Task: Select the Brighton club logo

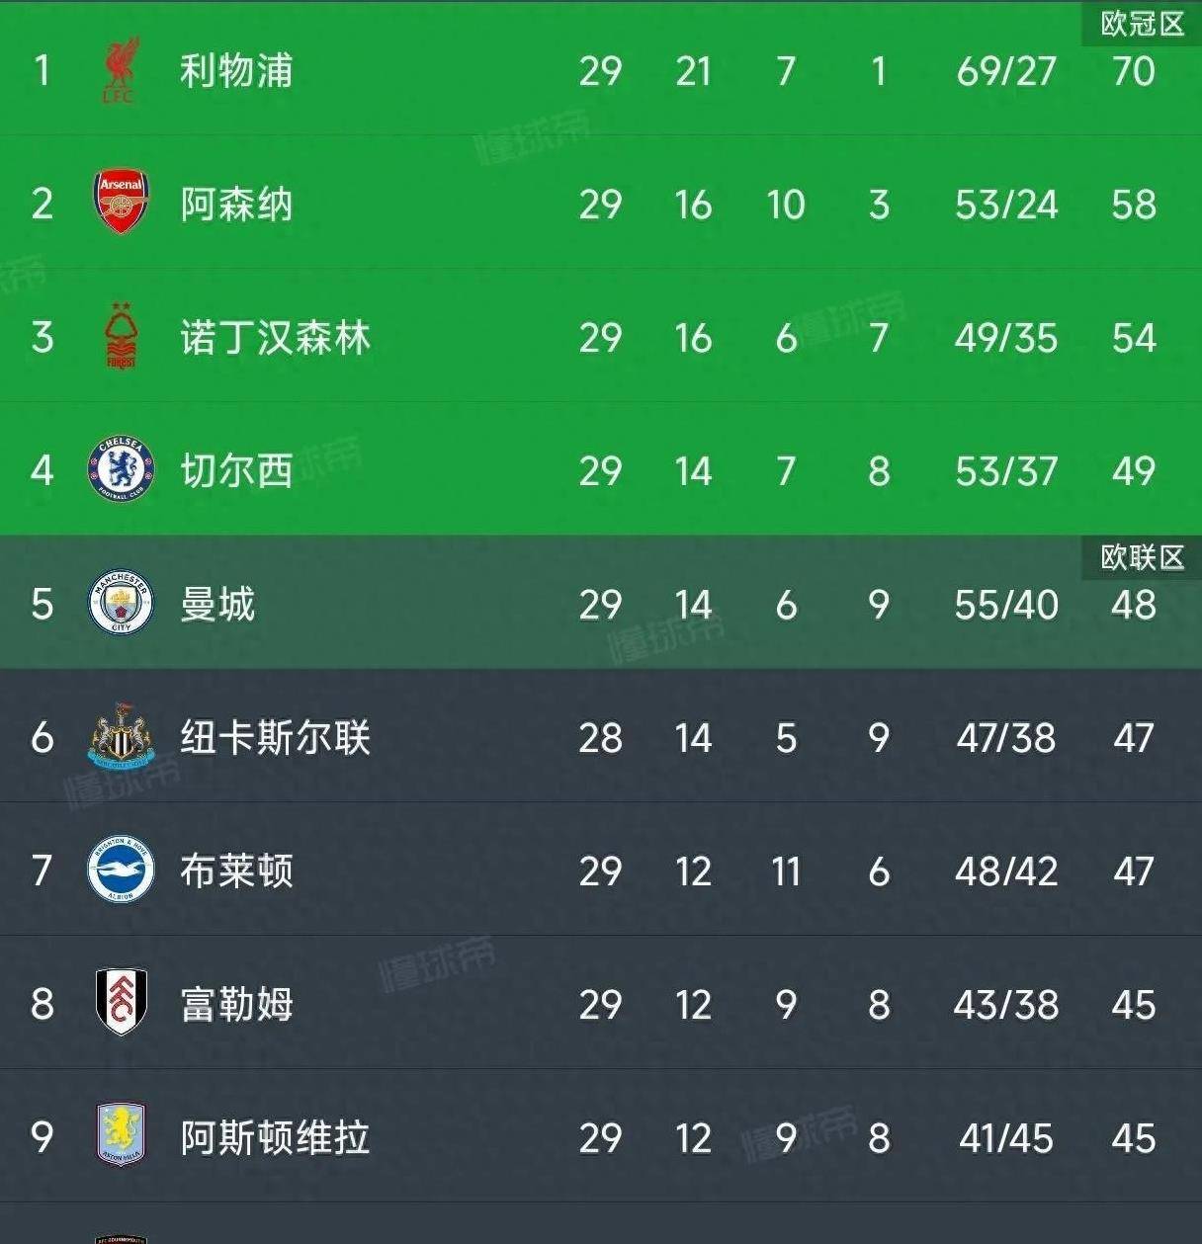Action: pyautogui.click(x=121, y=871)
